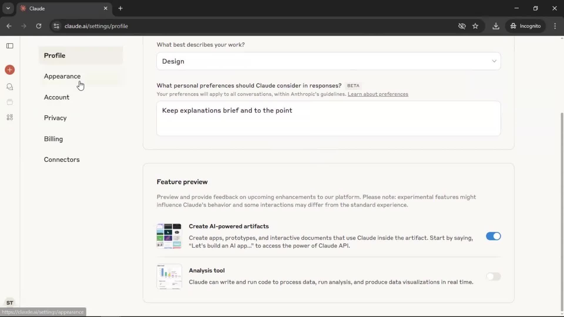Viewport: 564px width, 317px height.
Task: Open the Connectors settings section
Action: (x=81, y=160)
